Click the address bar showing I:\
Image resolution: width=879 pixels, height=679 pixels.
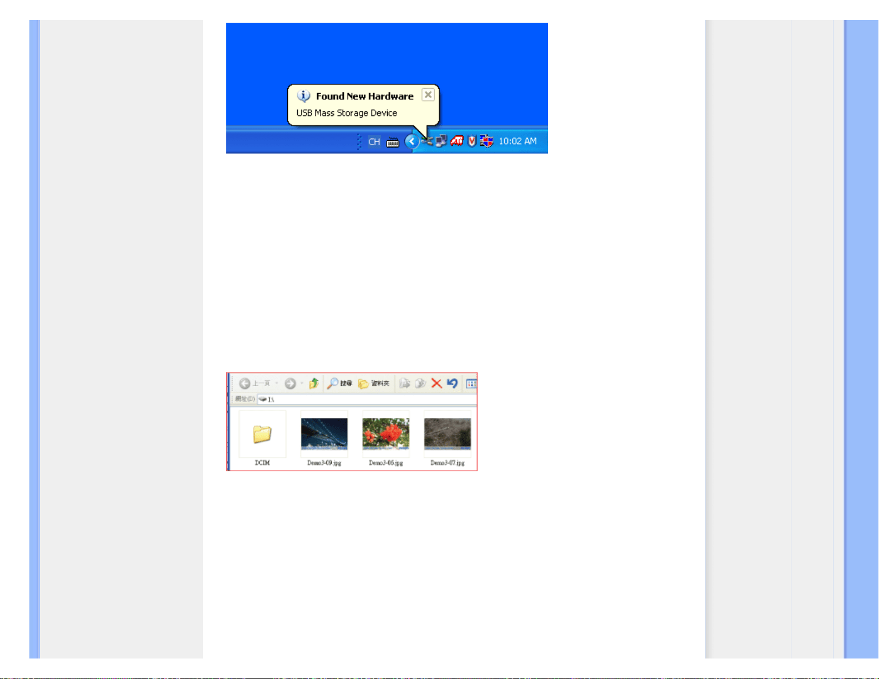click(x=367, y=399)
